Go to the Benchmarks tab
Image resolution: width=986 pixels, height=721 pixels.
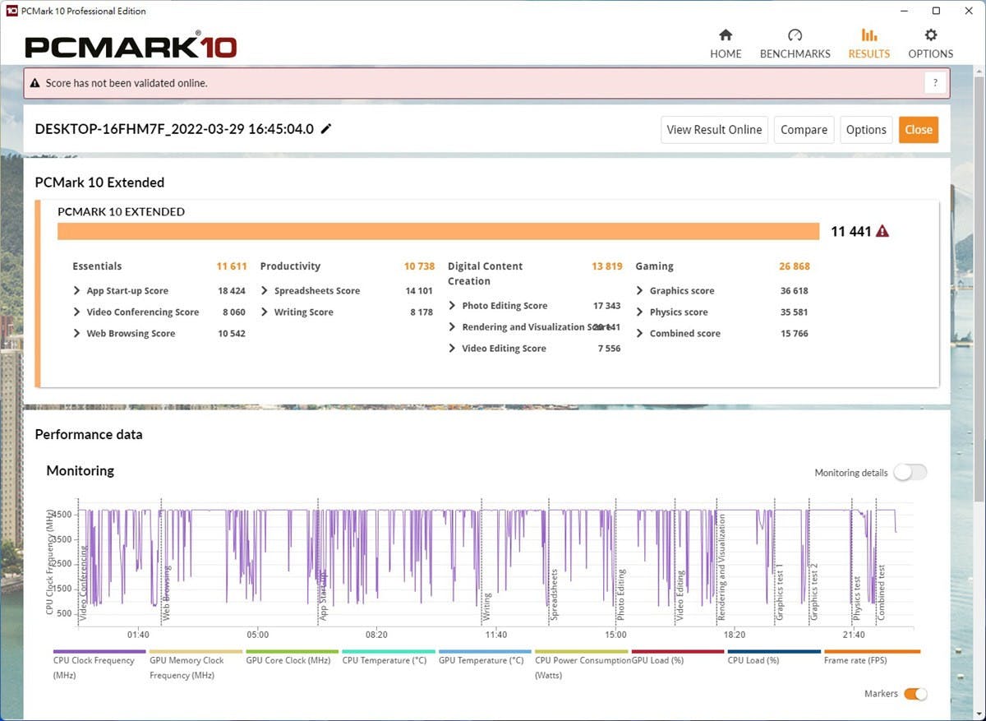coord(795,44)
